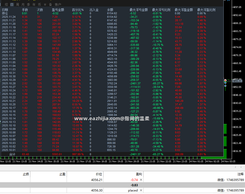Click the 百分比% column header

click(x=78, y=10)
